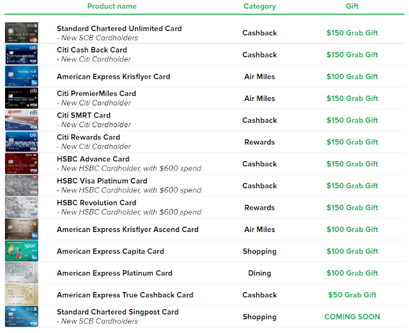Click the Gift column header
Viewport: 409px width, 333px height.
coord(352,6)
